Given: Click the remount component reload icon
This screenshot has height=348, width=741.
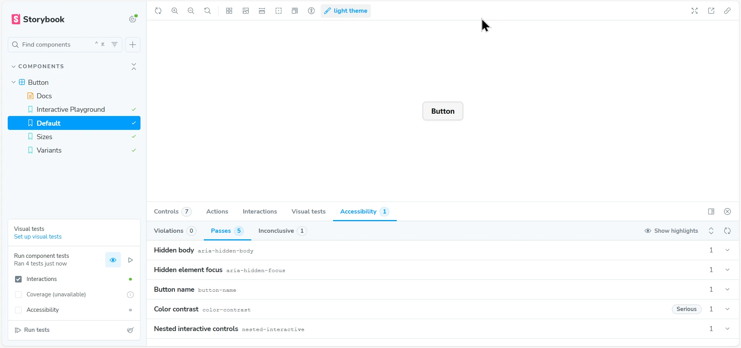Looking at the screenshot, I should (x=158, y=11).
